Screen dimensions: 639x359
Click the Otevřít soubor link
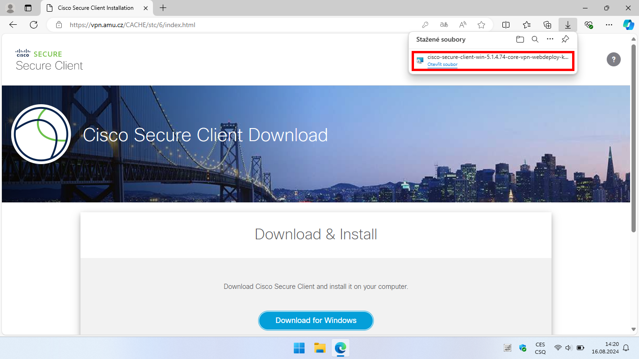click(x=443, y=65)
